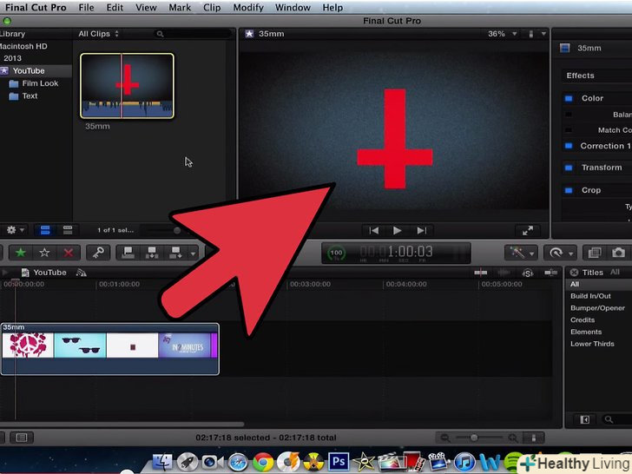Open the Enhancements magic wand menu
The image size is (632, 474).
(x=520, y=253)
